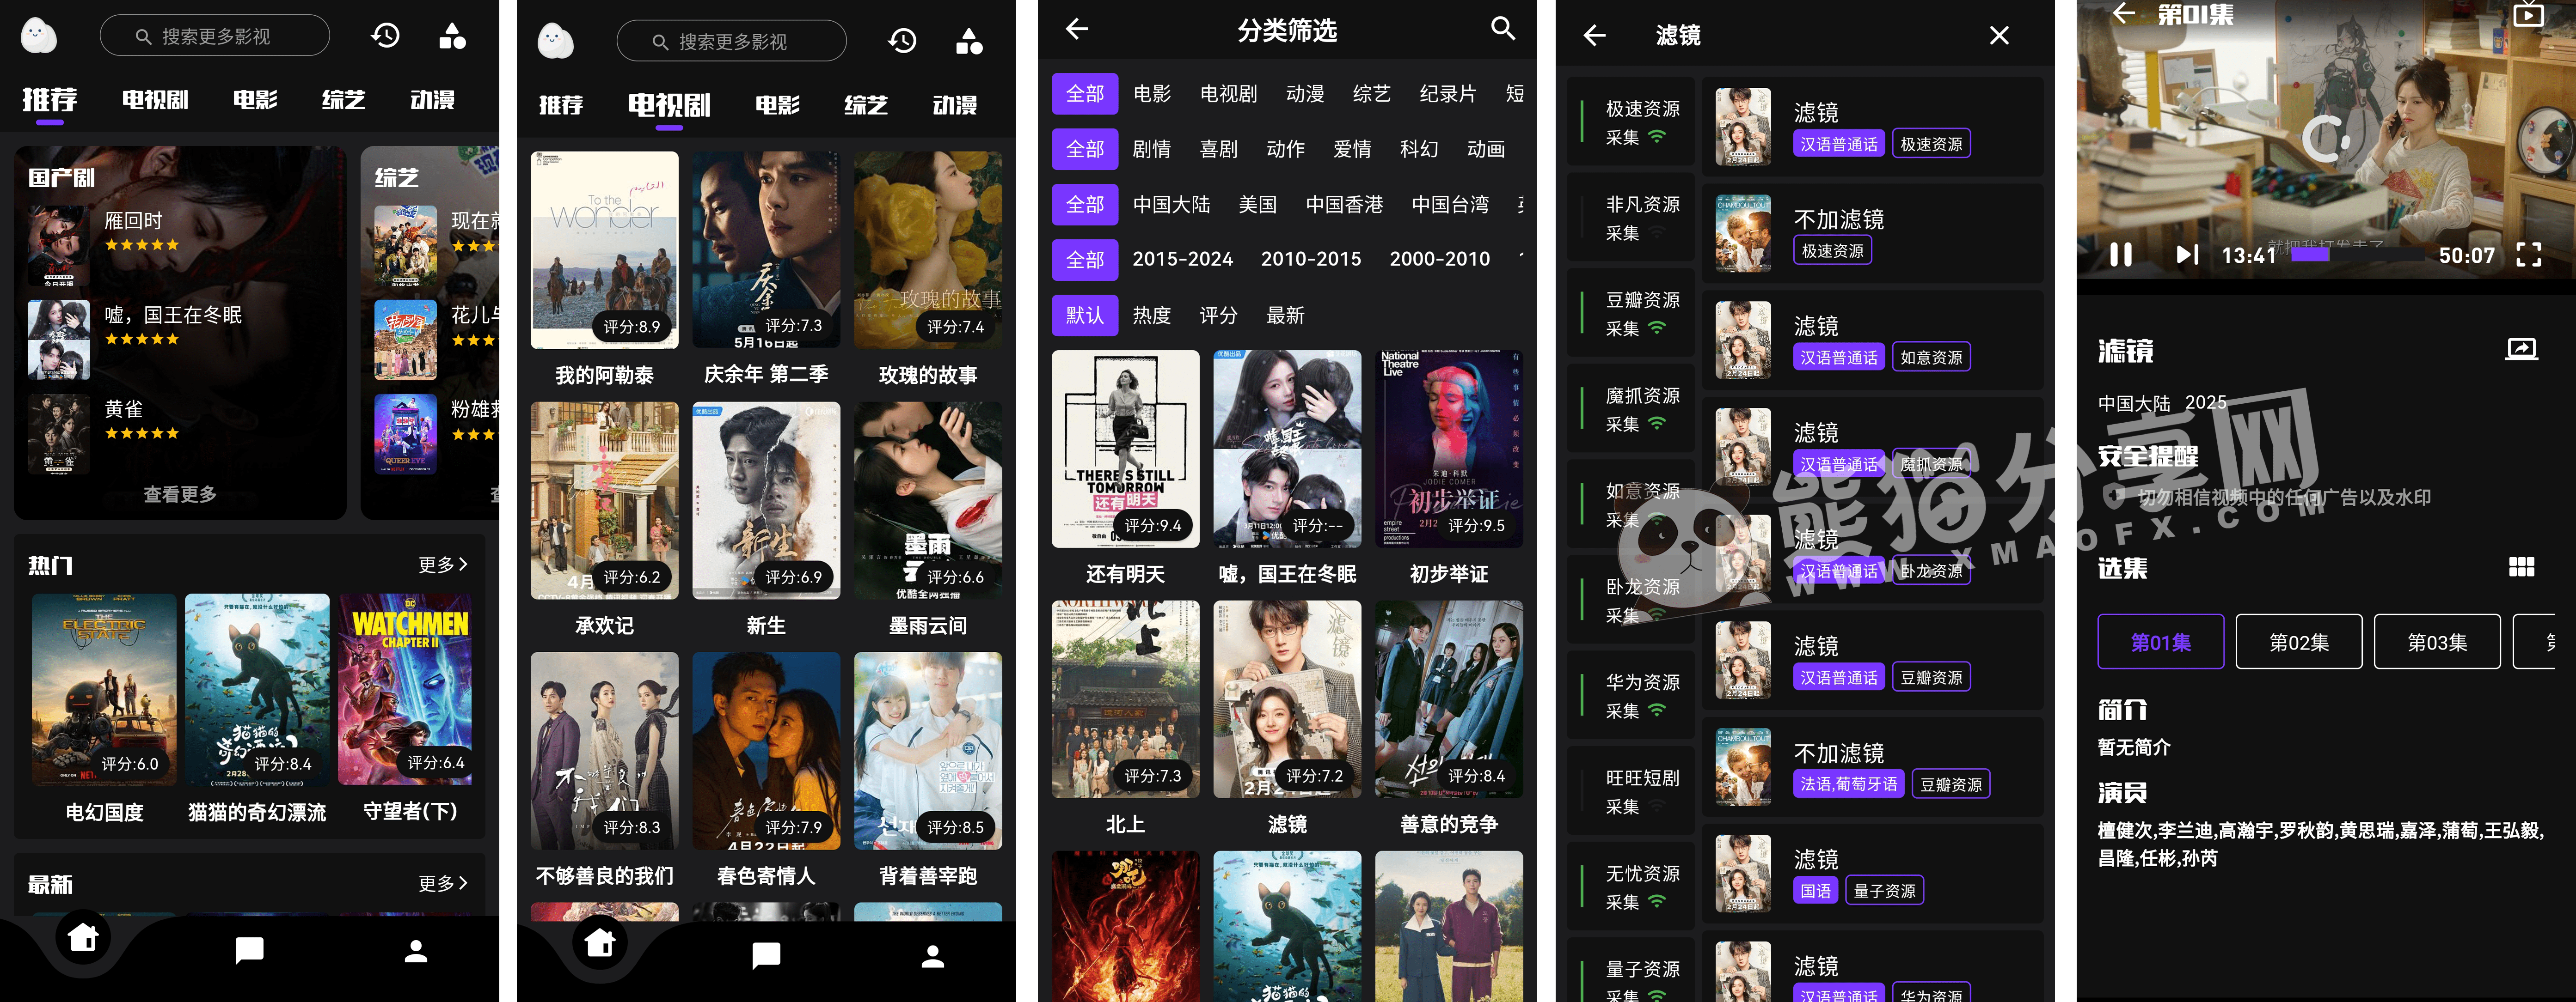
Task: Go back from 滤镜 source list screen
Action: pos(1594,36)
